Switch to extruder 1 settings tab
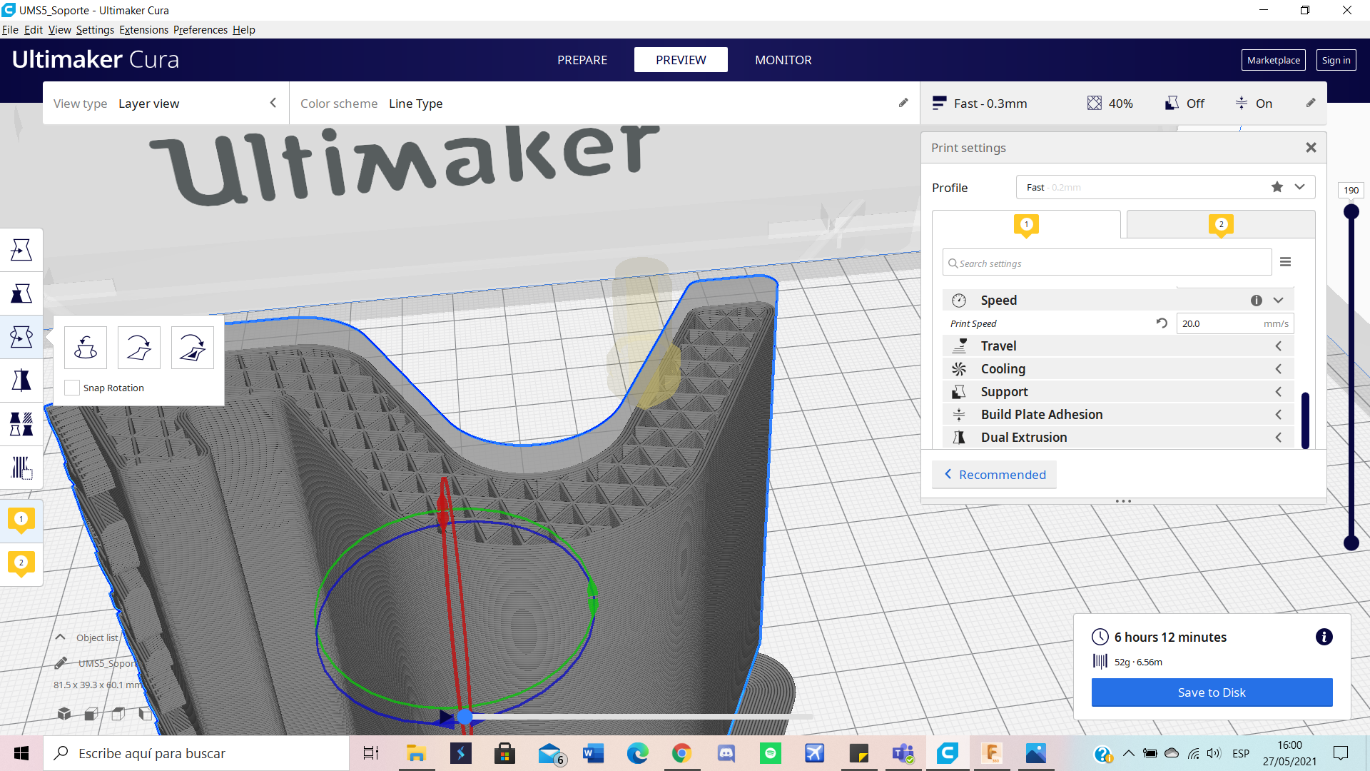 tap(1026, 224)
